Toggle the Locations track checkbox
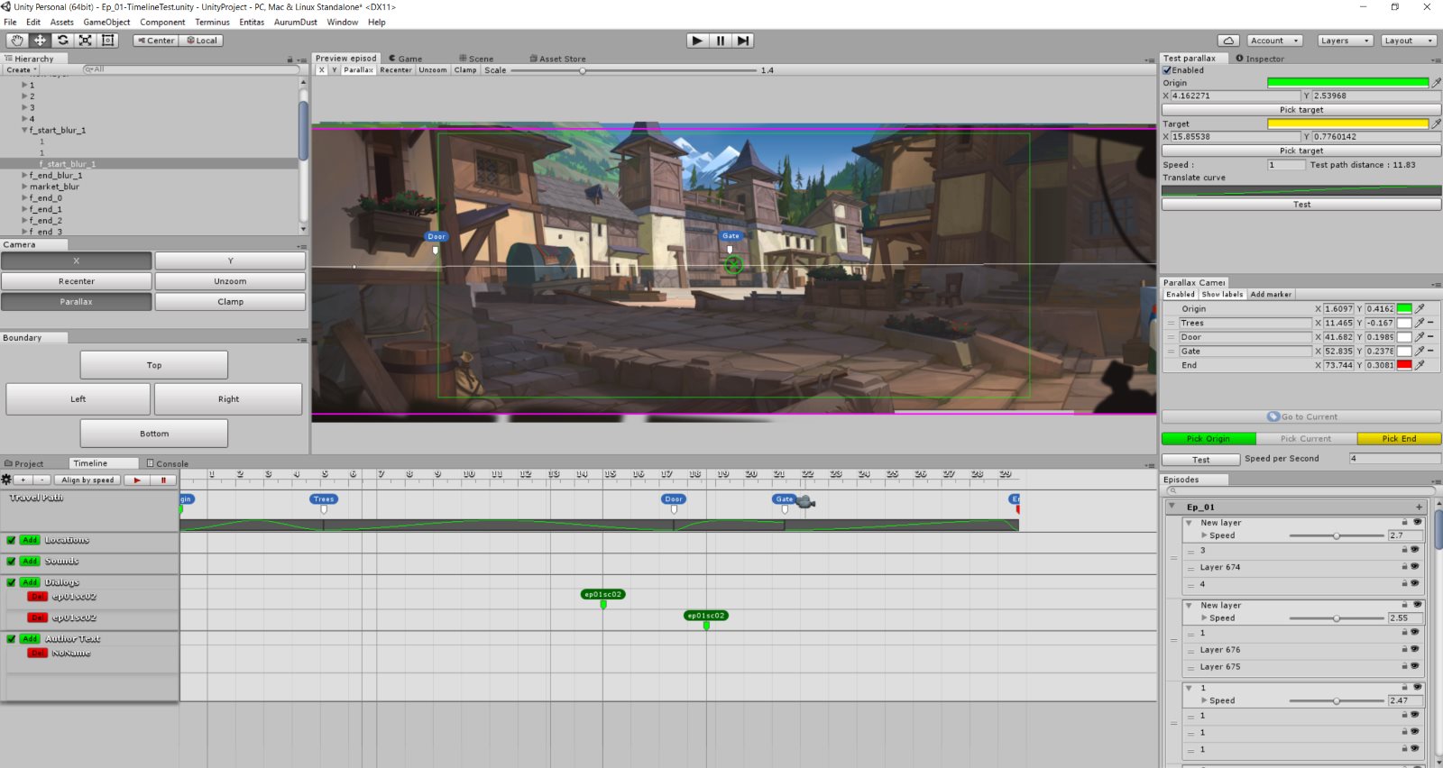 [x=11, y=540]
